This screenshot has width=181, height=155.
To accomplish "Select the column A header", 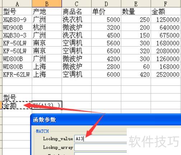I will 17,4.
